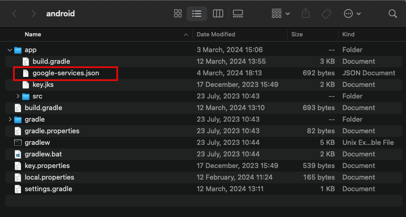Click the local.properties document icon
This screenshot has height=217, width=406.
[18, 177]
